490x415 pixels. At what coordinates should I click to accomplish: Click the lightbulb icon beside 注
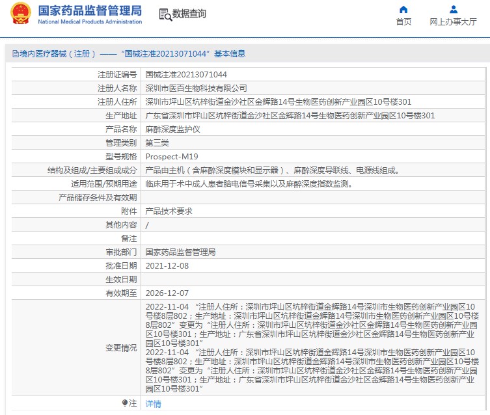[125, 403]
